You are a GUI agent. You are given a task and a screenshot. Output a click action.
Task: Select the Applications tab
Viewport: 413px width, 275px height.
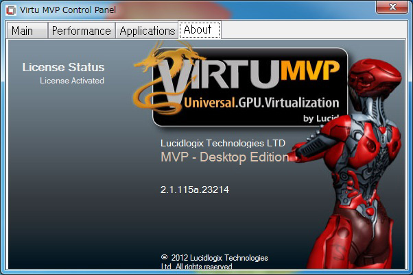pos(147,31)
